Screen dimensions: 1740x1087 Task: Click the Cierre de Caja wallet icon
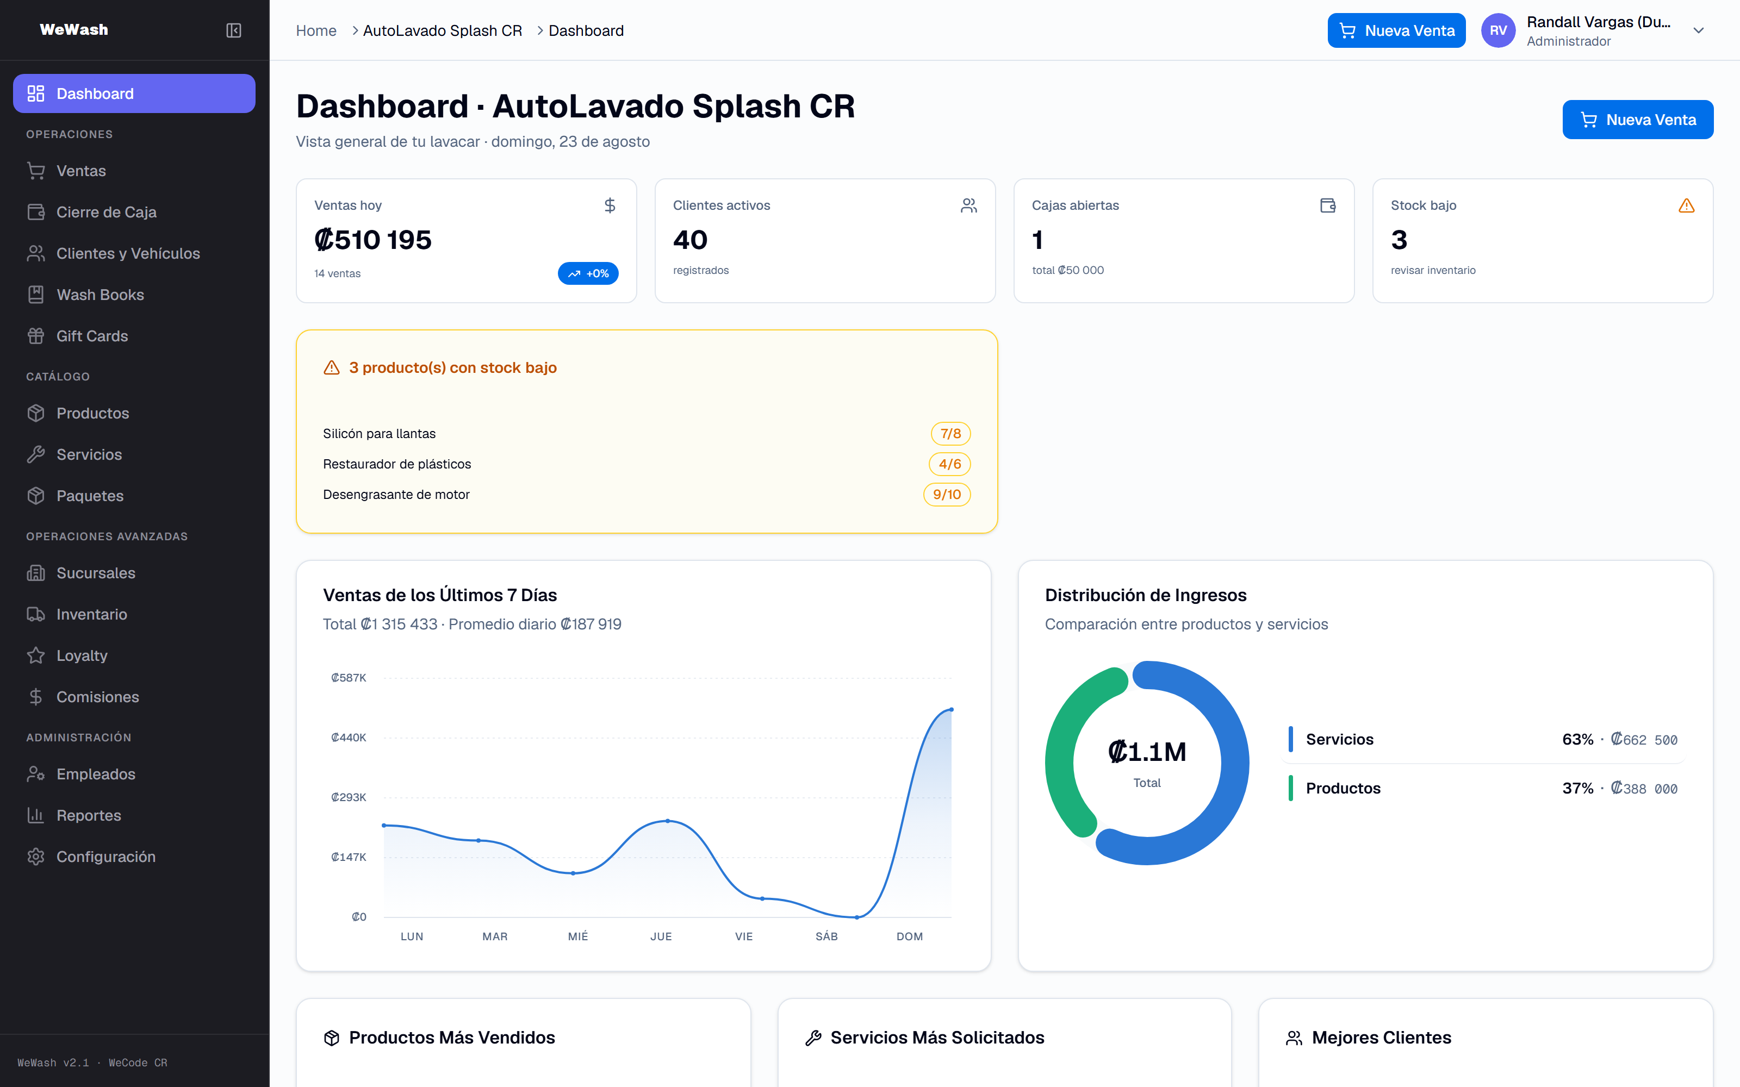(36, 212)
